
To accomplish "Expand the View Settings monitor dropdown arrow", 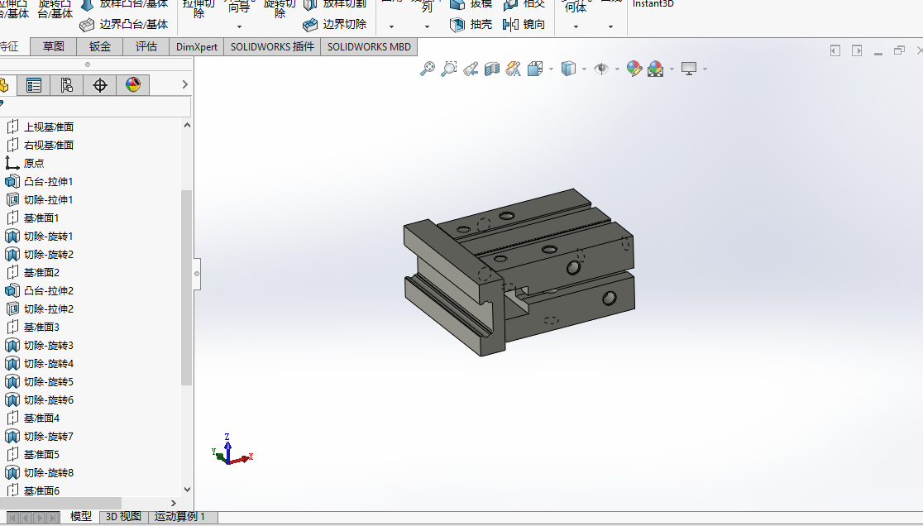I will (705, 69).
